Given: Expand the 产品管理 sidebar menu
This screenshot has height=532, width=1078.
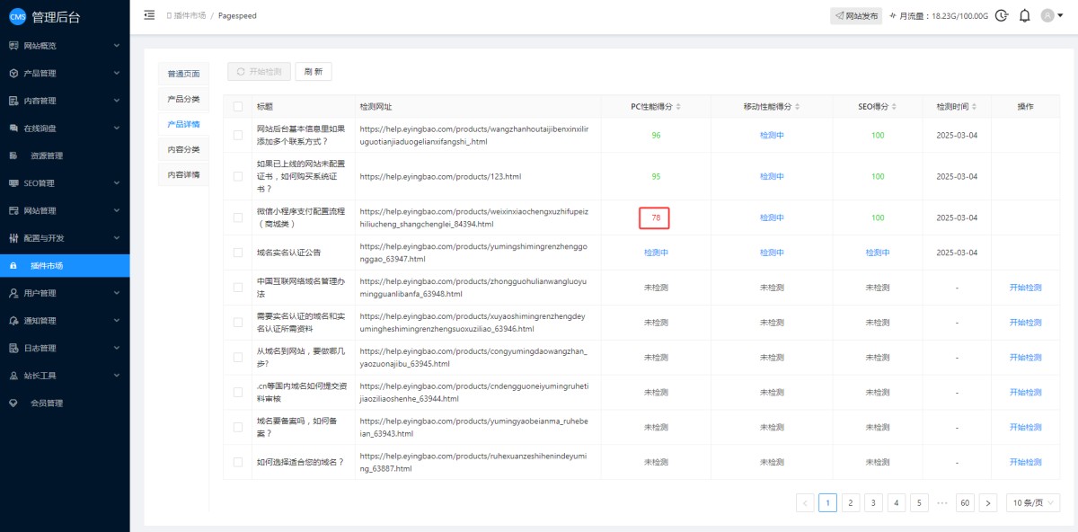Looking at the screenshot, I should (63, 73).
